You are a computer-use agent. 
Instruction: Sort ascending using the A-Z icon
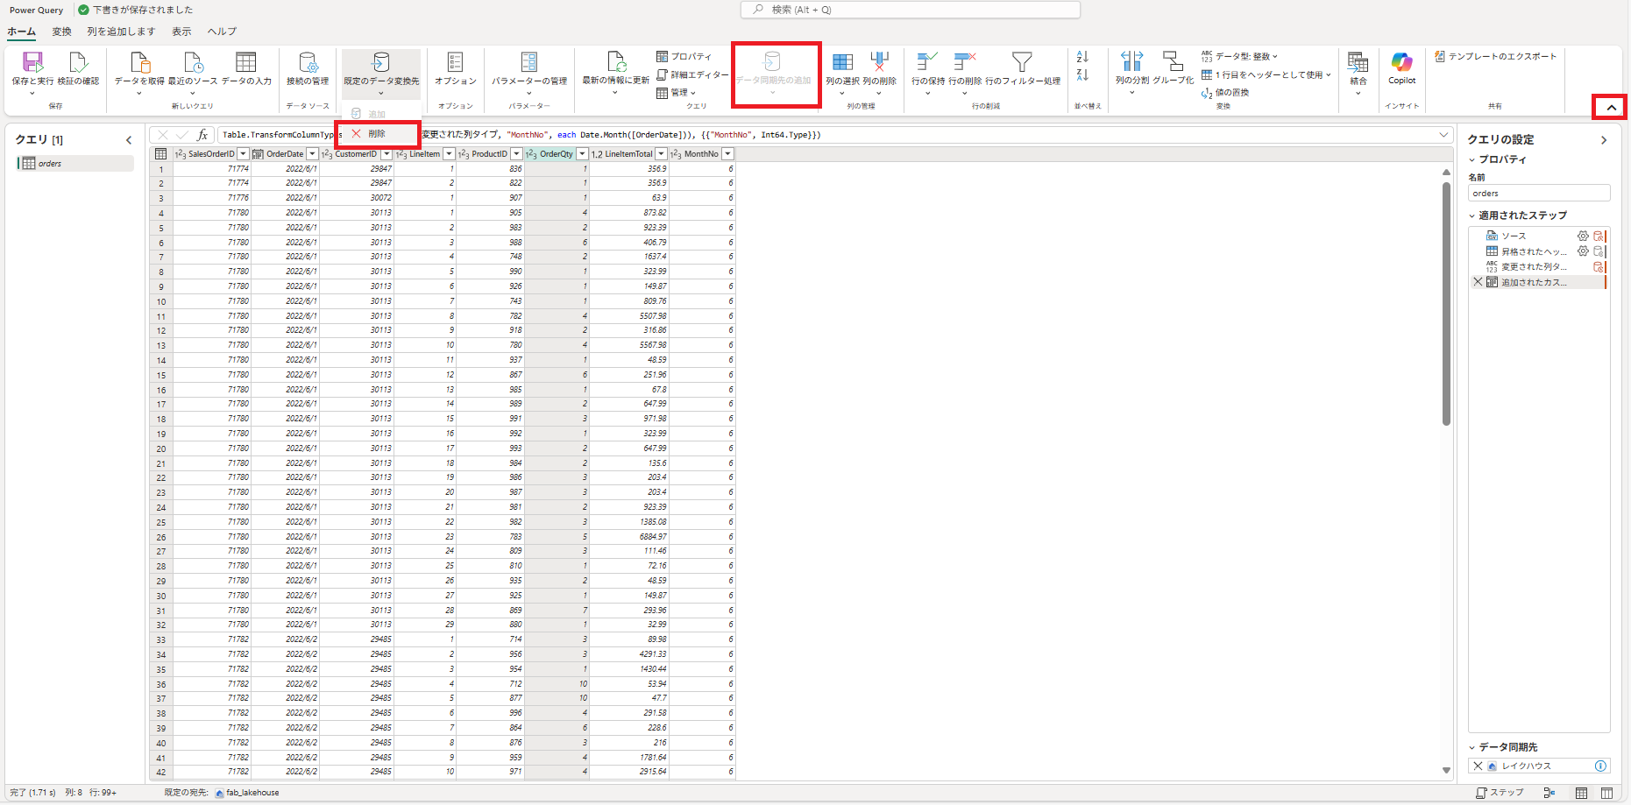(1082, 57)
